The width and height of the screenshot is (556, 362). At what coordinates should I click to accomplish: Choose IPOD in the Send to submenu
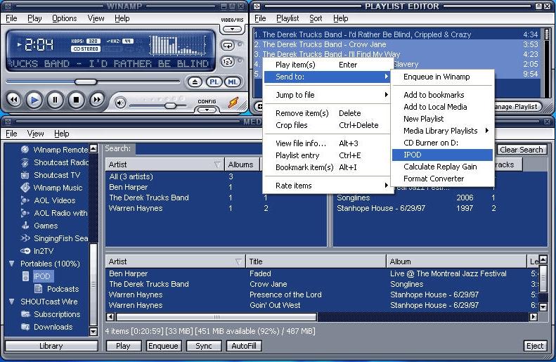(x=442, y=155)
